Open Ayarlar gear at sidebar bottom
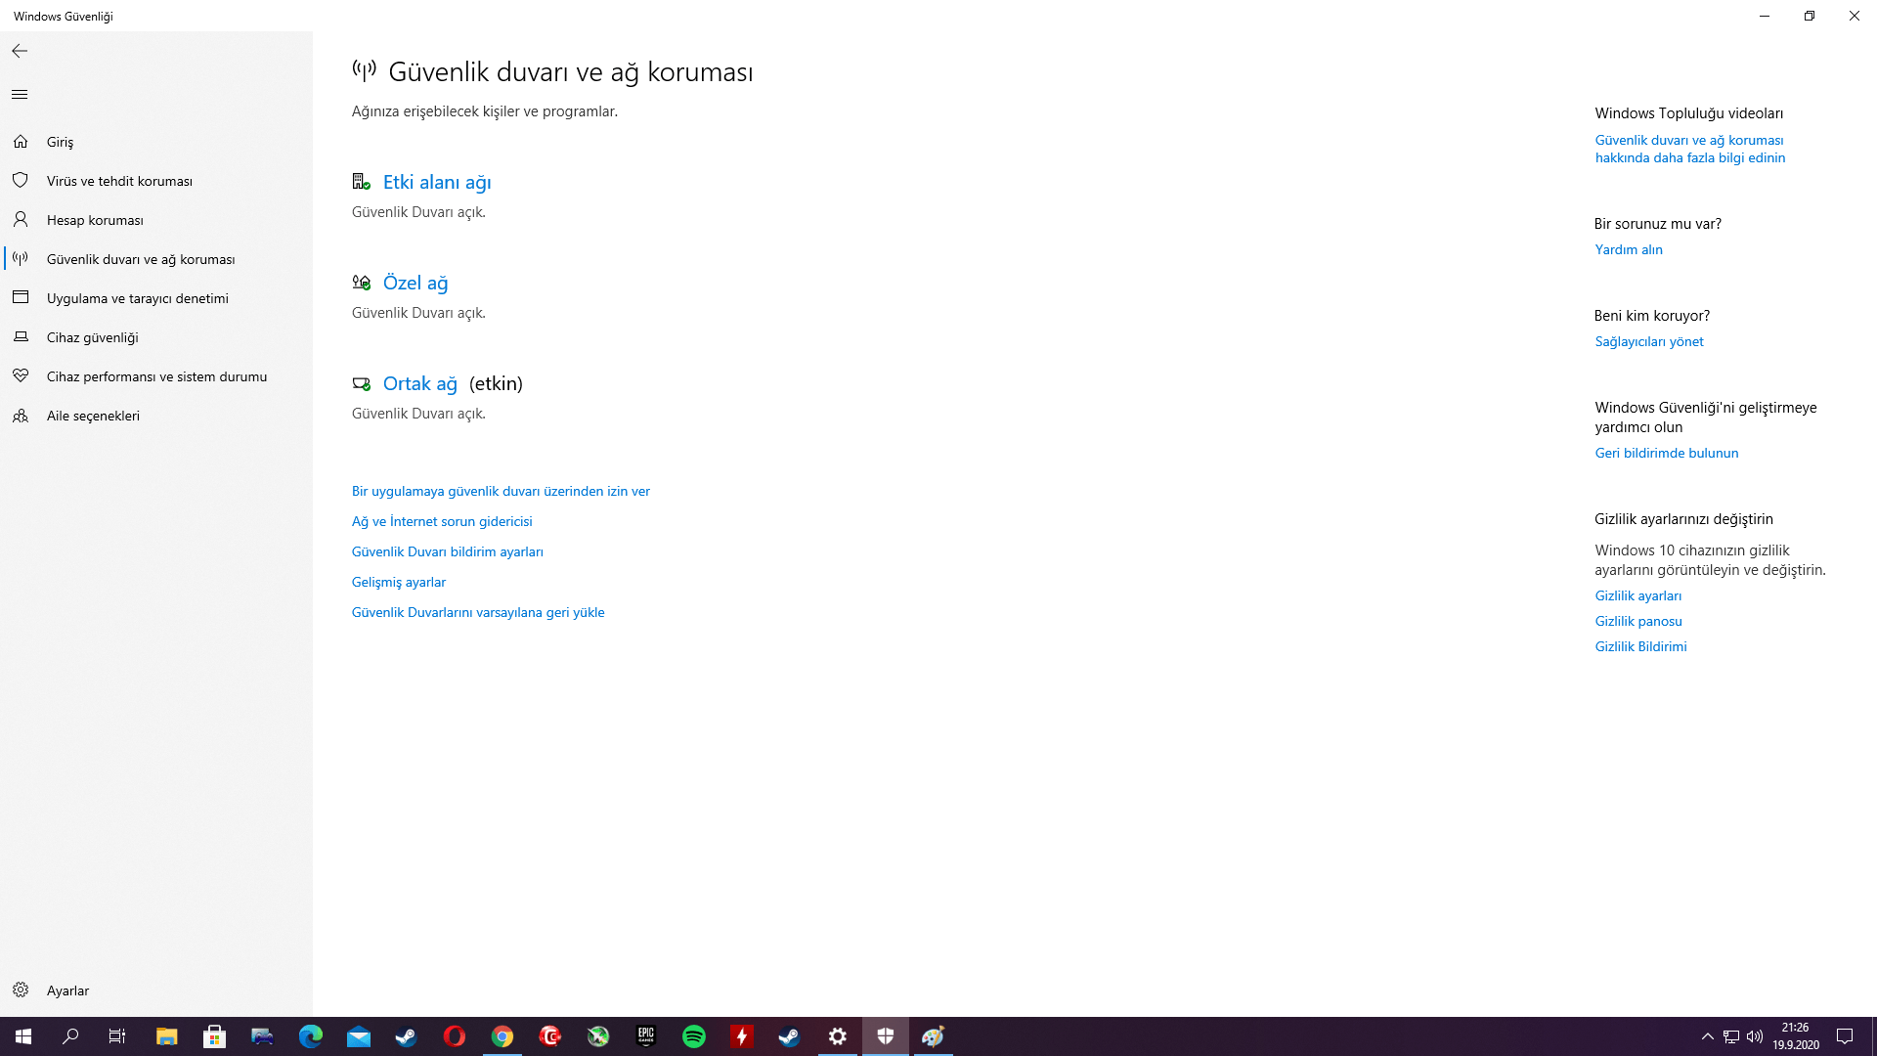Image resolution: width=1877 pixels, height=1056 pixels. [21, 990]
